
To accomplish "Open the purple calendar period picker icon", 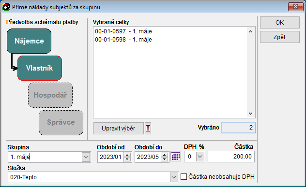I will [x=176, y=156].
